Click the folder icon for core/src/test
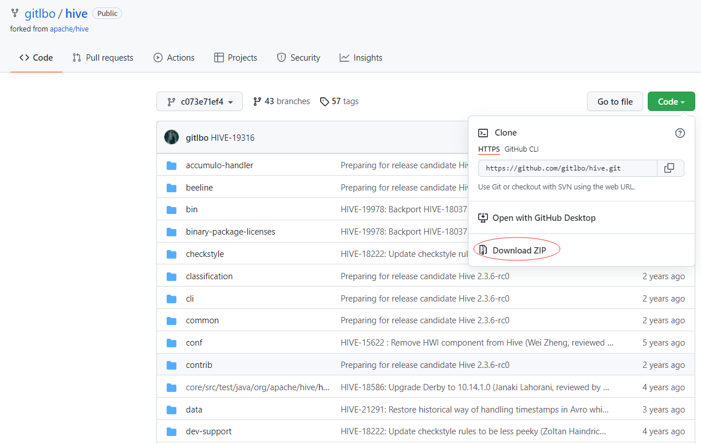This screenshot has height=444, width=701. pyautogui.click(x=171, y=387)
